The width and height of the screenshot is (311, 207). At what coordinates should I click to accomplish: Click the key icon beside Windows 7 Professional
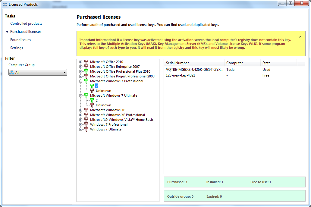(x=86, y=124)
